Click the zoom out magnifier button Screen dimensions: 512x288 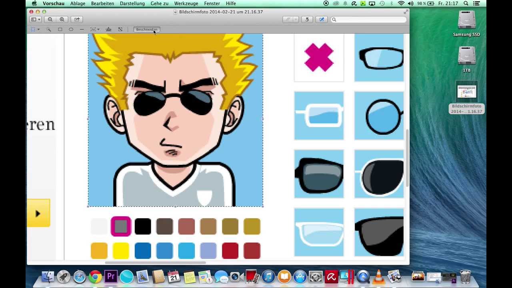coord(50,19)
